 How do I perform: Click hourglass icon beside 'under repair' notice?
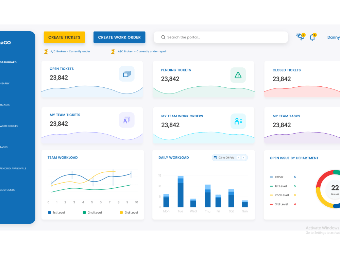coord(113,52)
